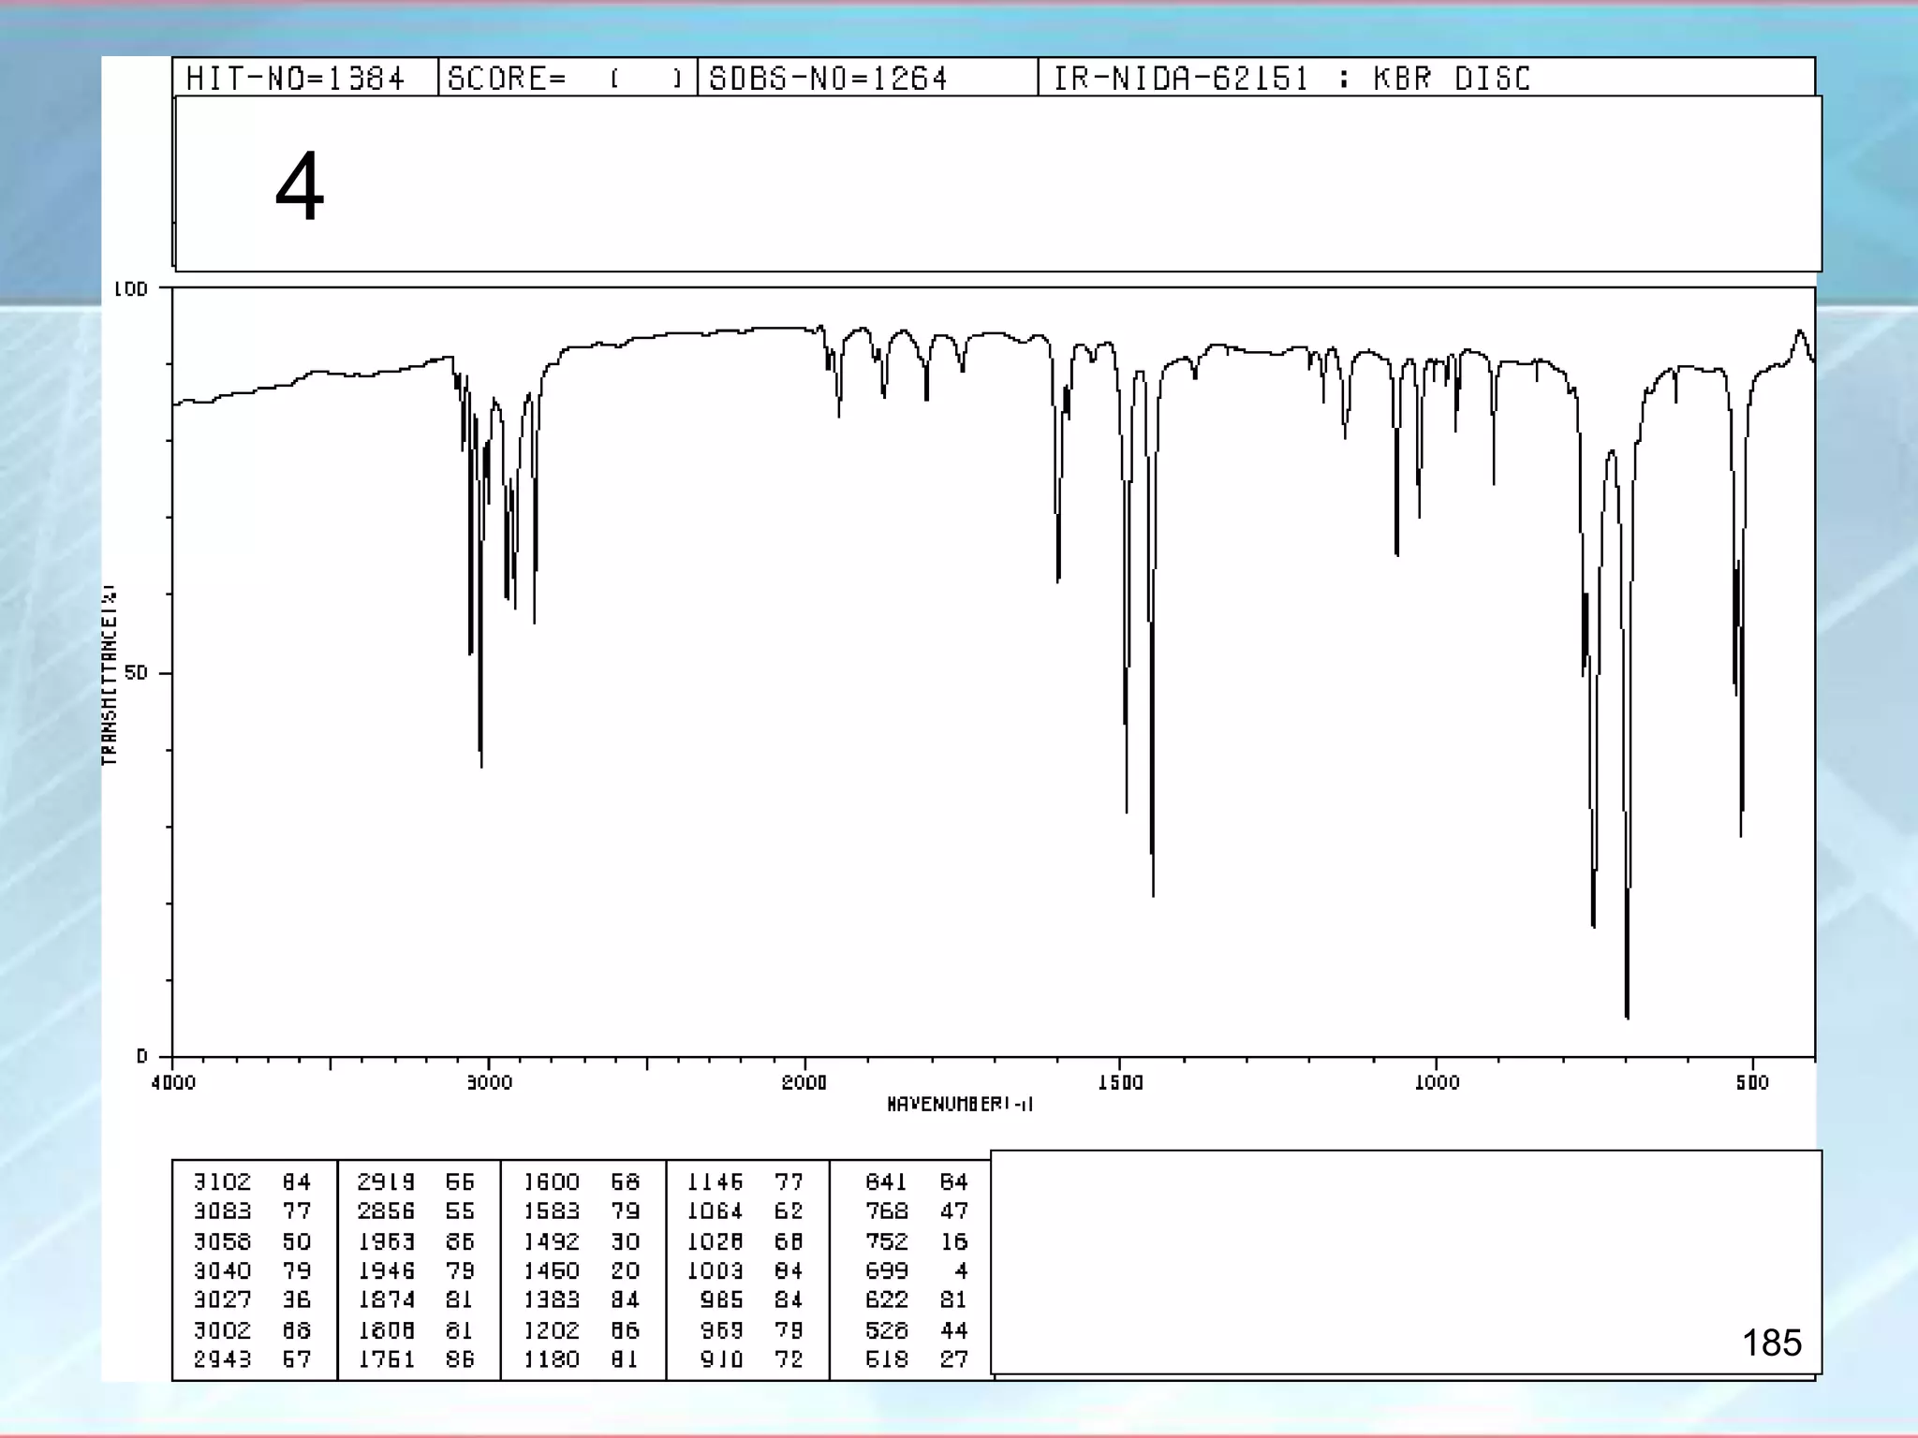
Task: Click the 4000 tick label on x-axis
Action: tap(173, 1083)
